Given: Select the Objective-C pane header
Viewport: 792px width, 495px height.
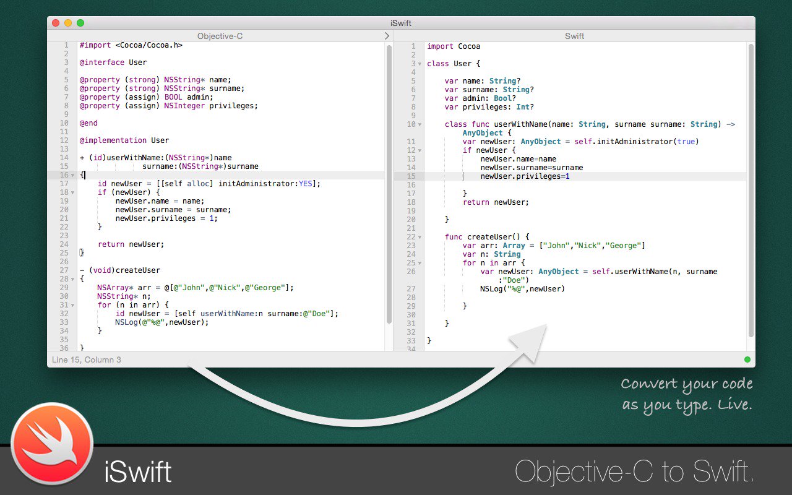Looking at the screenshot, I should coord(220,36).
